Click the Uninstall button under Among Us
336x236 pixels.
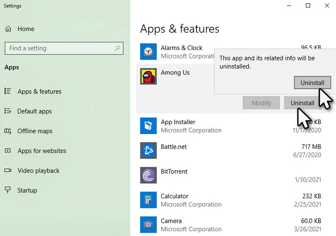(x=302, y=103)
